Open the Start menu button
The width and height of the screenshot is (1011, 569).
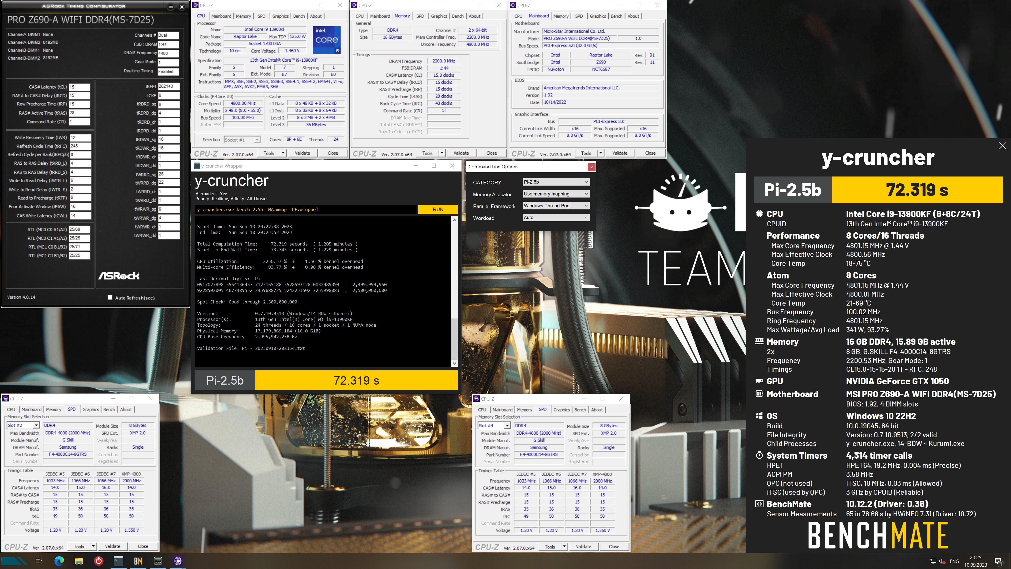(x=14, y=561)
